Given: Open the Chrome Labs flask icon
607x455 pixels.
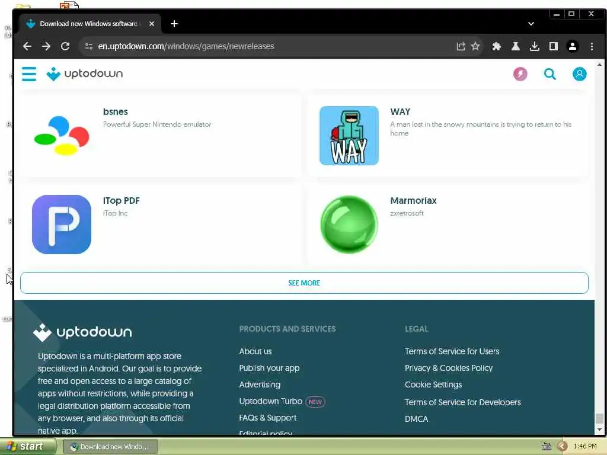Looking at the screenshot, I should pos(516,46).
